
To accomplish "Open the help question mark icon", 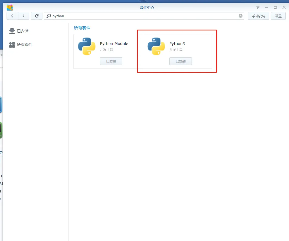I will [258, 7].
